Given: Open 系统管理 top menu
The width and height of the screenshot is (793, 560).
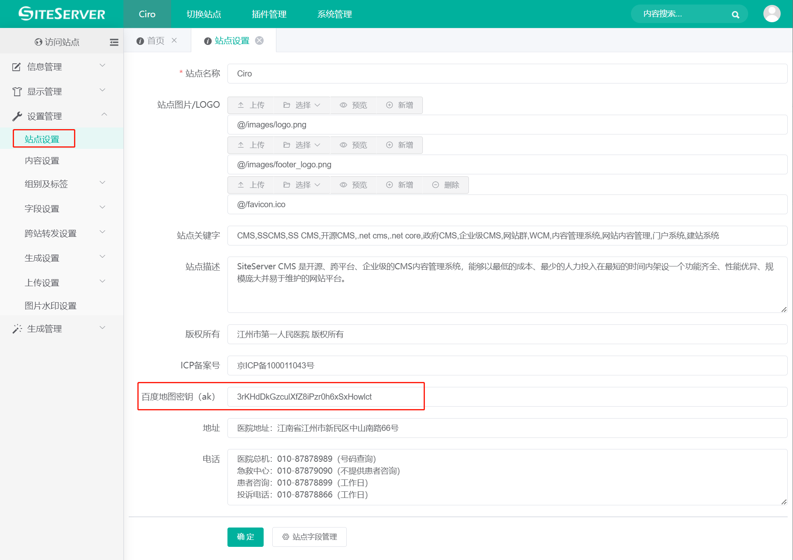Looking at the screenshot, I should [334, 14].
